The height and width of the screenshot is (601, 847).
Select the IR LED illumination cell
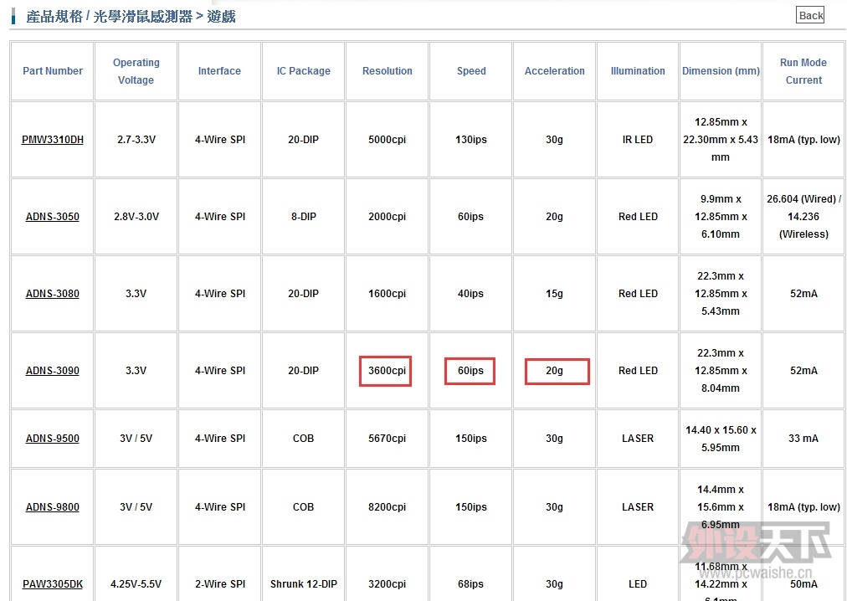coord(638,140)
